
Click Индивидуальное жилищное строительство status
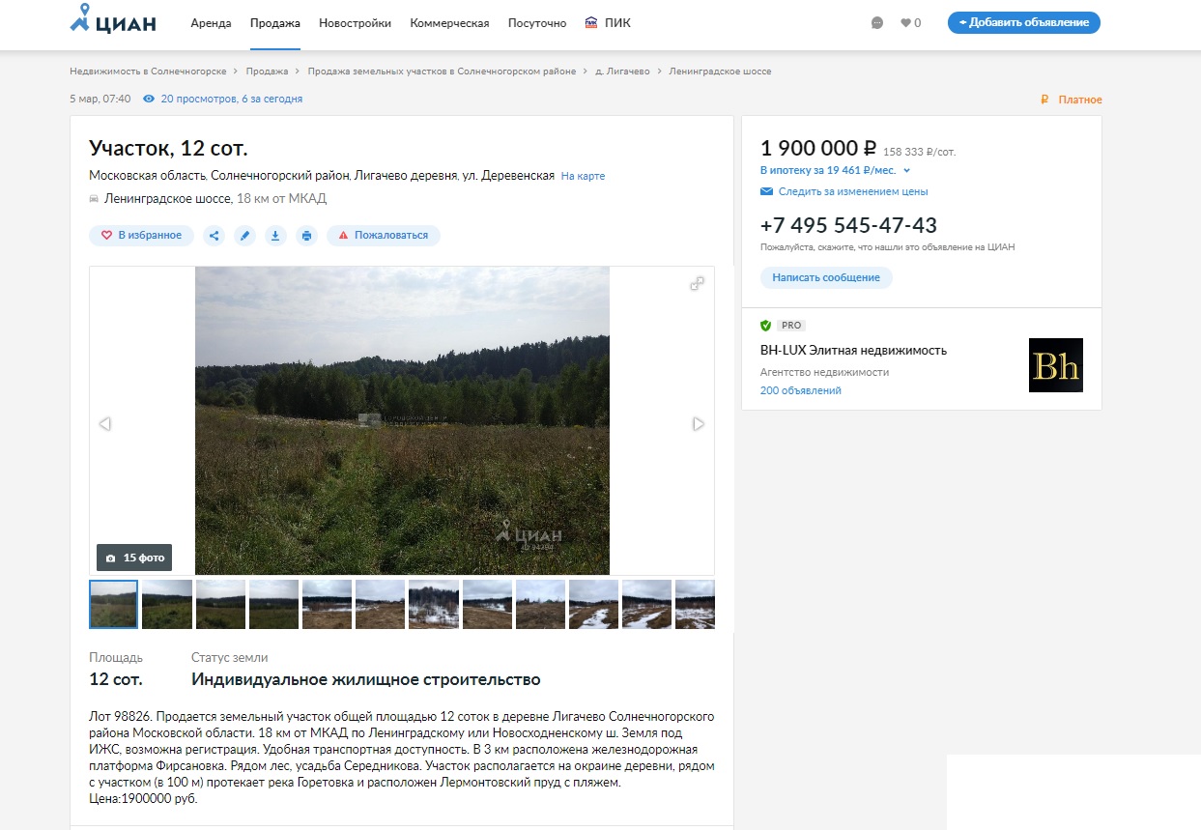(x=365, y=679)
